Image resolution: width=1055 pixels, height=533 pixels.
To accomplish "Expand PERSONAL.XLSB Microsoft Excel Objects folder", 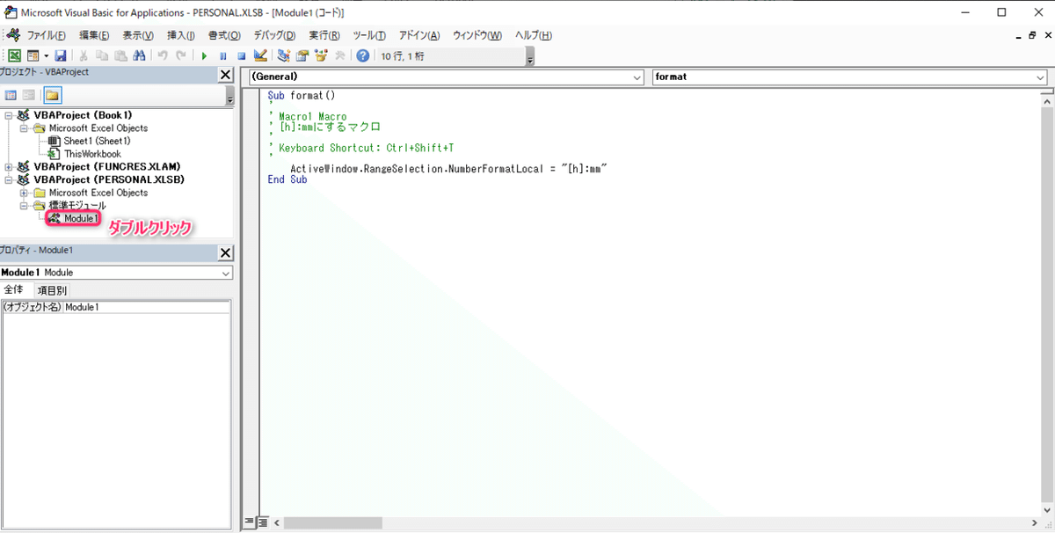I will coord(25,193).
